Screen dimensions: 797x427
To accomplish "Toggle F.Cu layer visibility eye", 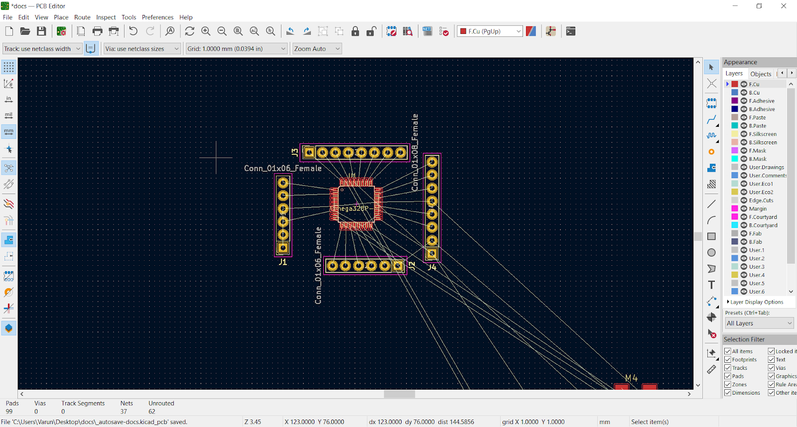I will [744, 85].
